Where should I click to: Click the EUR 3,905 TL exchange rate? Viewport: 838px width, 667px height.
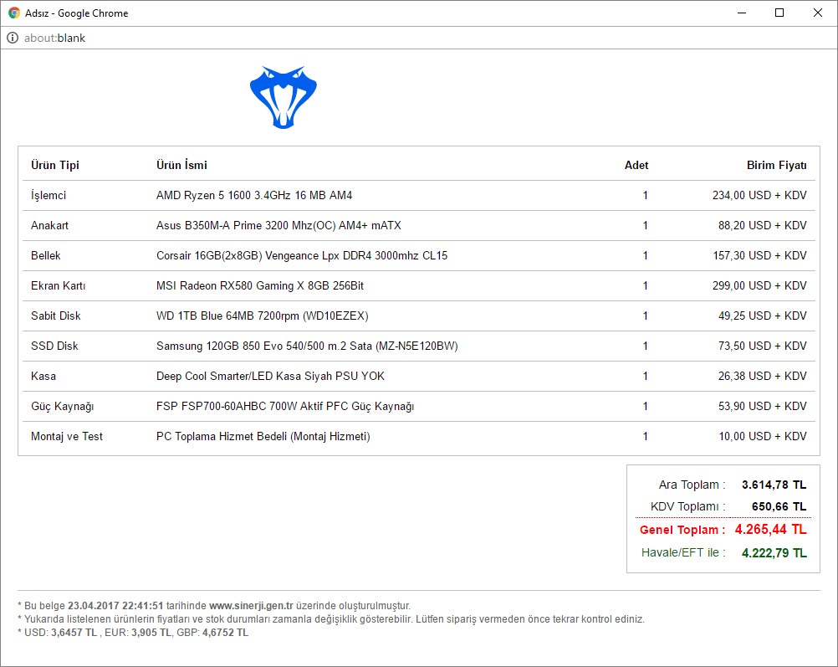pyautogui.click(x=138, y=633)
